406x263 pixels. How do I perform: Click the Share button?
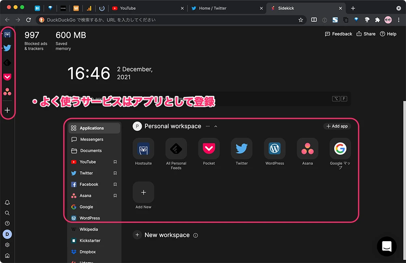click(366, 34)
